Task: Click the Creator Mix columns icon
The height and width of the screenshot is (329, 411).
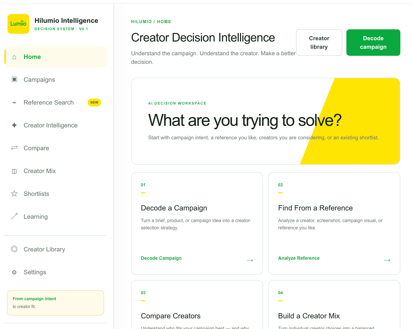Action: (x=14, y=171)
